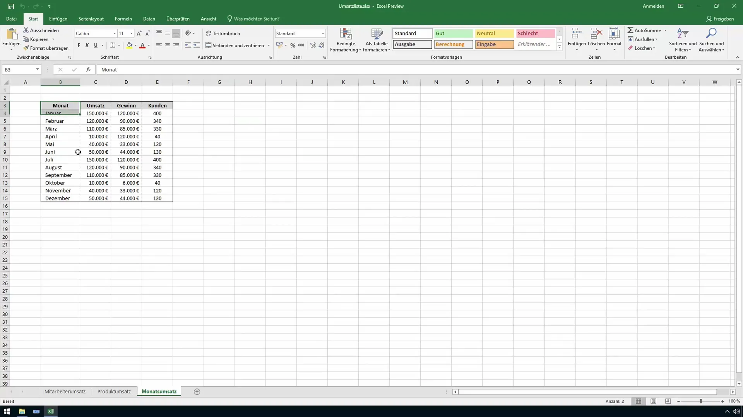743x417 pixels.
Task: Switch to the Seitenlayout ribbon tab
Action: click(91, 19)
